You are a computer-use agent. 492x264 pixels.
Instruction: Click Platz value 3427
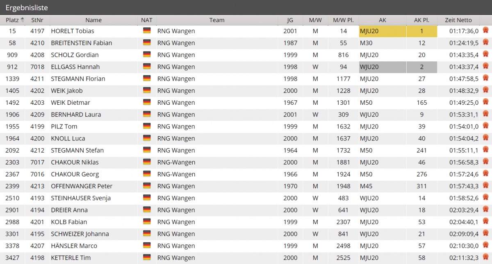(12, 258)
